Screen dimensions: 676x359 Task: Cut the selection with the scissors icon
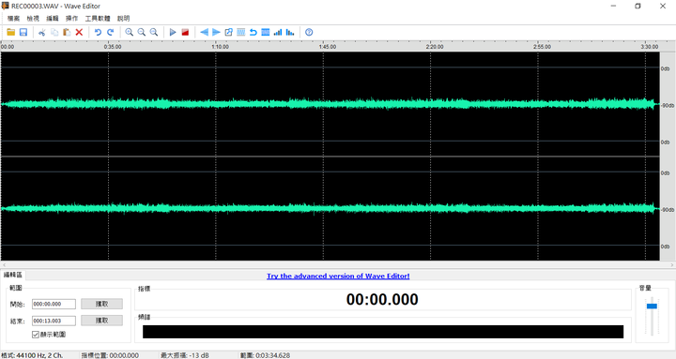(42, 32)
